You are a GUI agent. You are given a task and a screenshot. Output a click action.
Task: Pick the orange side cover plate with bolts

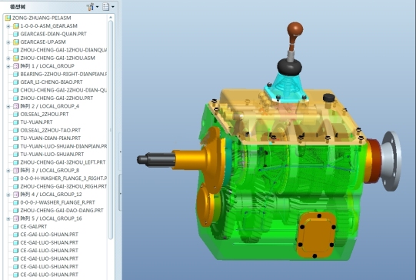tap(316, 235)
